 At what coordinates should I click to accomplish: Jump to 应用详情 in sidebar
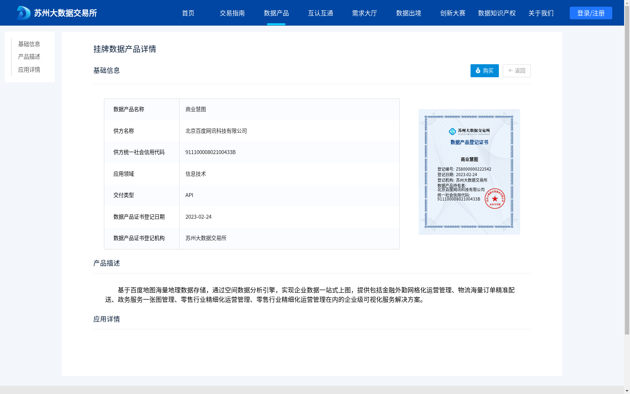tap(29, 70)
